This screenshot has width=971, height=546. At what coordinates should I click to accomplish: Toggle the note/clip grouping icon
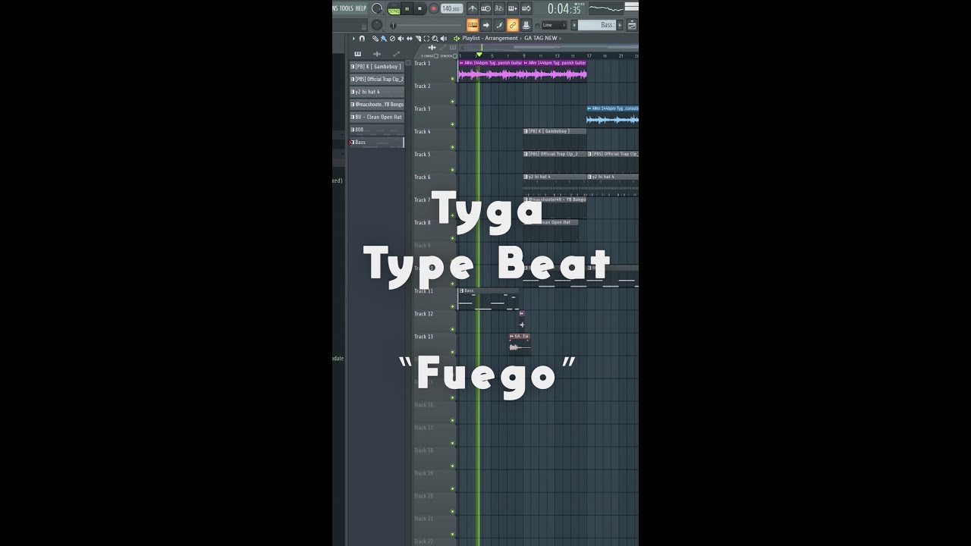[x=499, y=25]
